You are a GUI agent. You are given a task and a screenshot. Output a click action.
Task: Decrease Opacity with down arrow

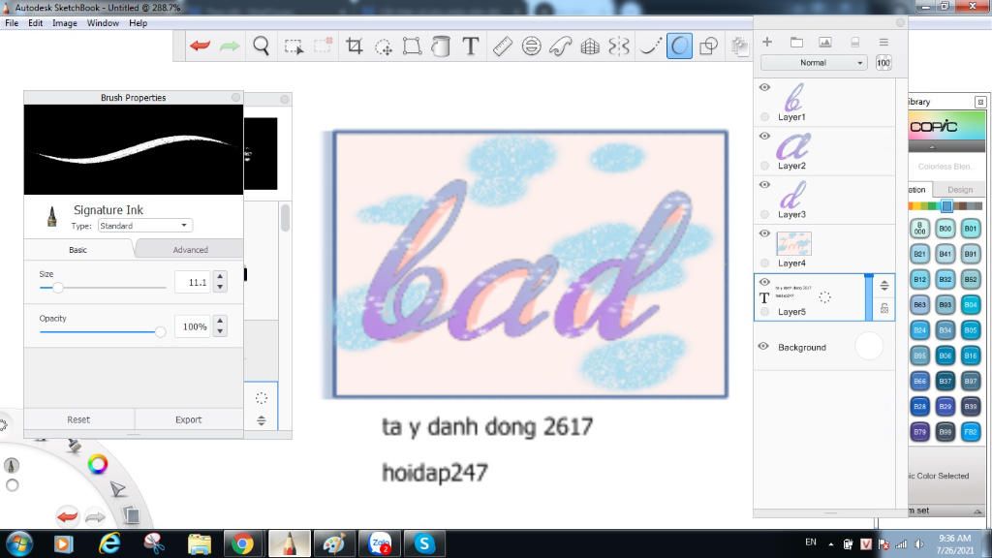tap(220, 331)
